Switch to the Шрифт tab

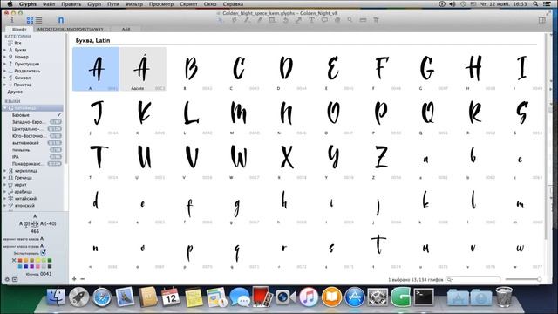[19, 29]
